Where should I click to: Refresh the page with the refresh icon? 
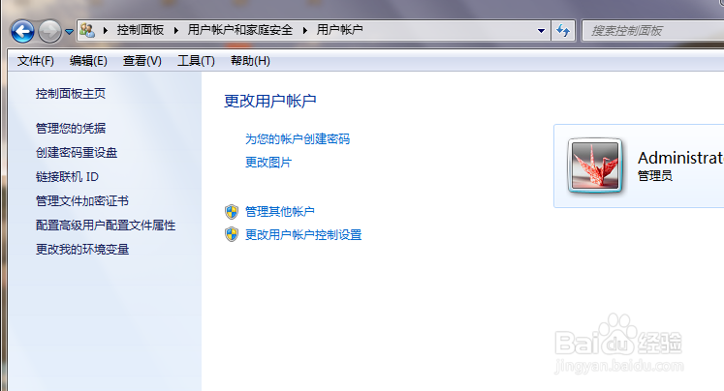tap(563, 31)
